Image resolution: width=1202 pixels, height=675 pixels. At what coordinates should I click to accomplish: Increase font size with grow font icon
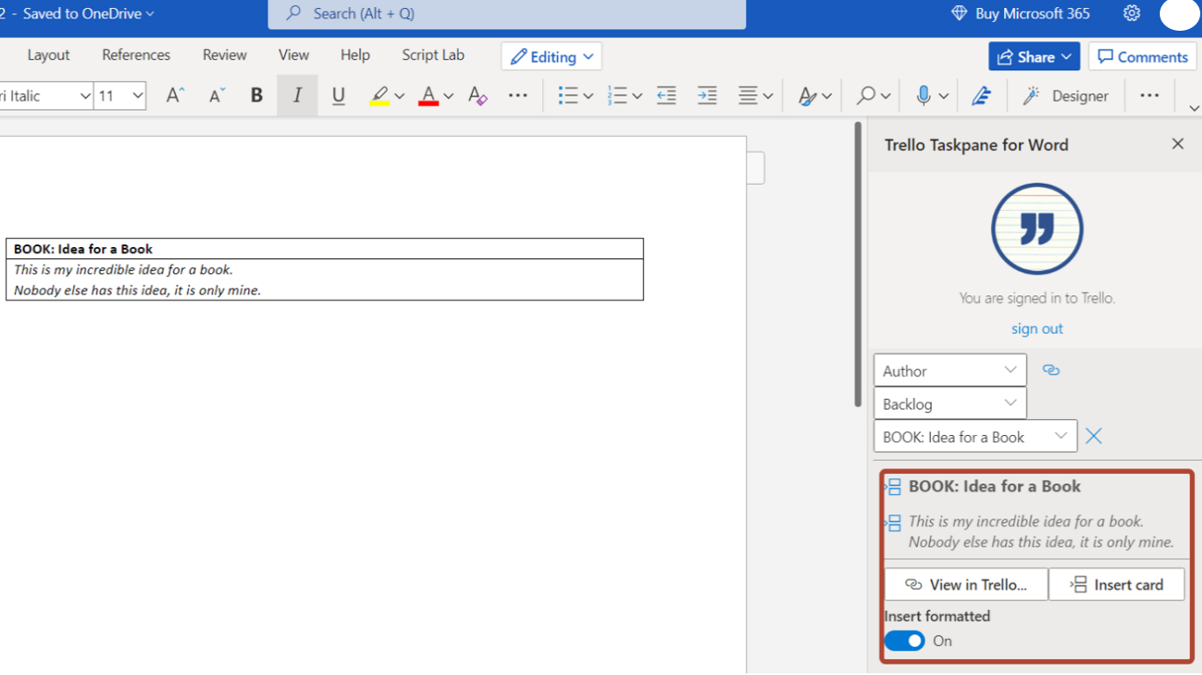pyautogui.click(x=175, y=96)
